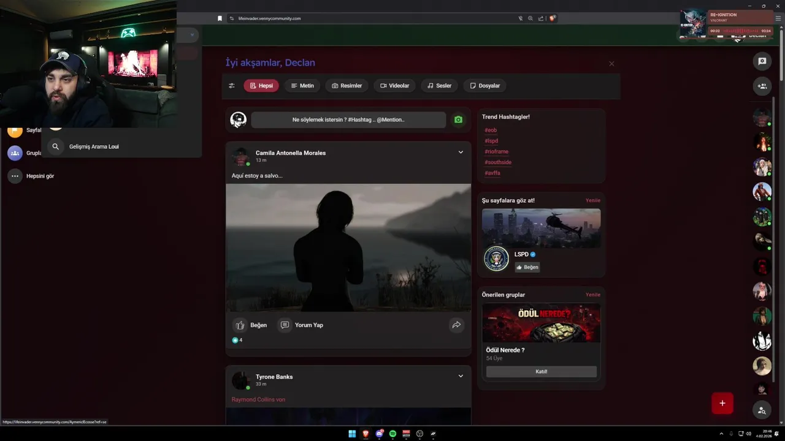Open Tyrone Banks profile name
Viewport: 785px width, 441px height.
coord(274,377)
